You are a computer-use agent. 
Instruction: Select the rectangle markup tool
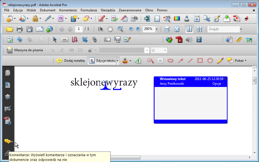point(200,60)
